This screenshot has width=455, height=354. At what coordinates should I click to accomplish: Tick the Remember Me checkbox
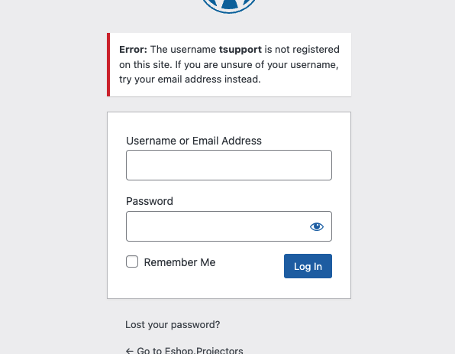(x=132, y=261)
